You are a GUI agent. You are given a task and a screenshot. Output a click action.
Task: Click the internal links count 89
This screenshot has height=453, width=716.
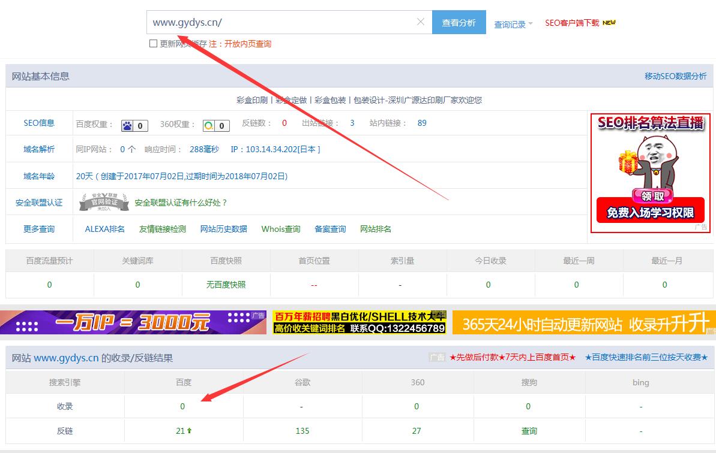click(422, 123)
